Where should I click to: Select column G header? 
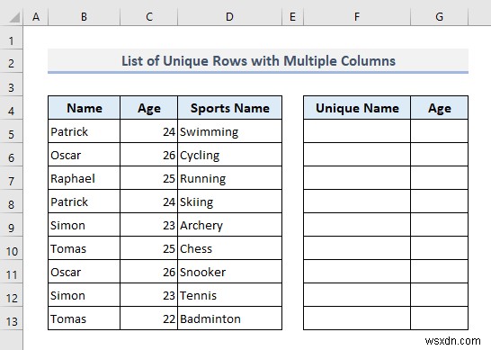(440, 16)
